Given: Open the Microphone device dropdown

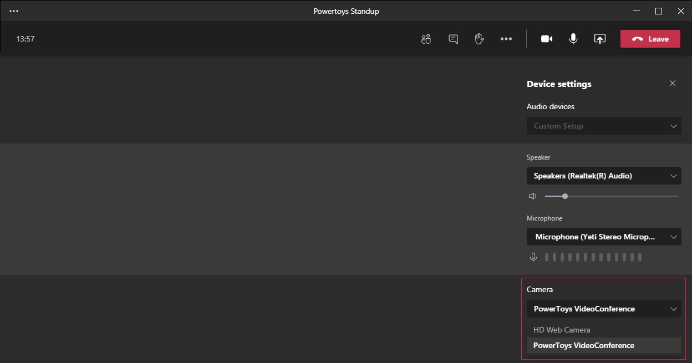Looking at the screenshot, I should [604, 237].
